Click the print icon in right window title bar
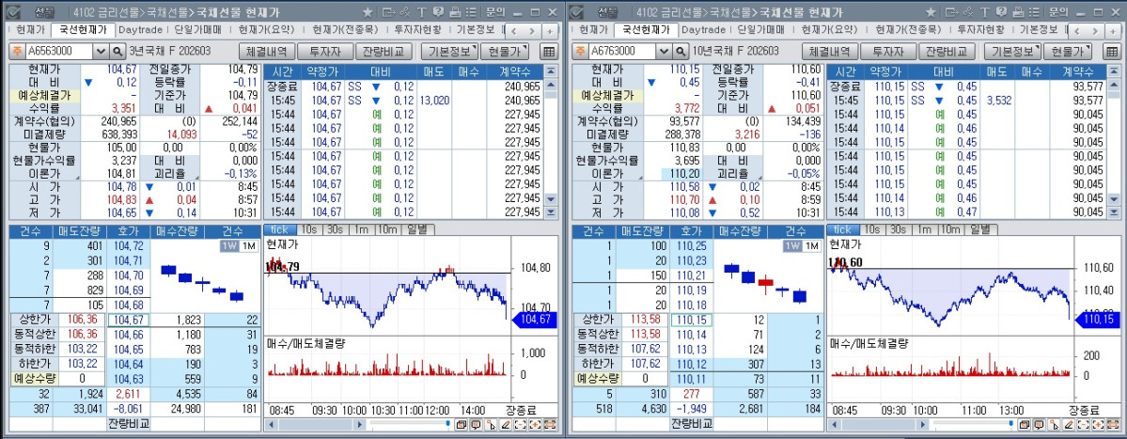Screen dimensions: 1127x439 (x=1019, y=12)
